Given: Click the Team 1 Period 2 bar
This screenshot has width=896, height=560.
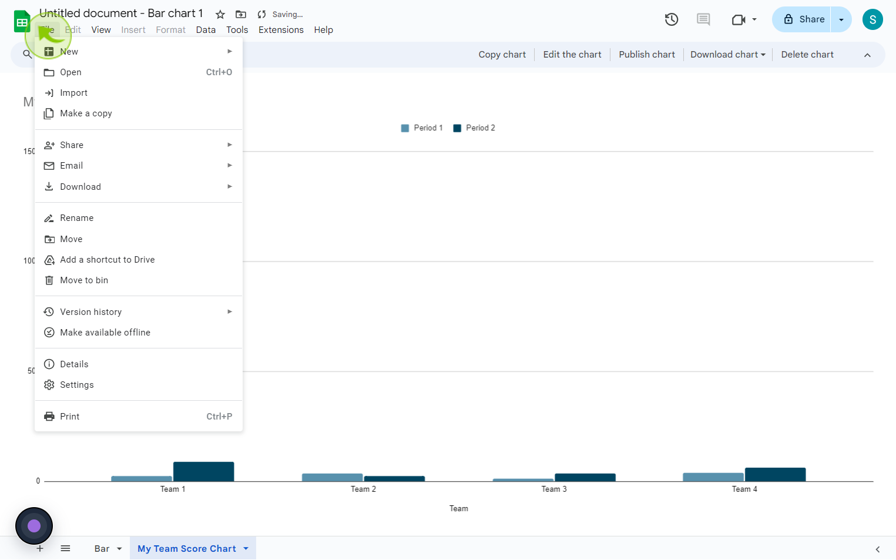Looking at the screenshot, I should [x=203, y=471].
